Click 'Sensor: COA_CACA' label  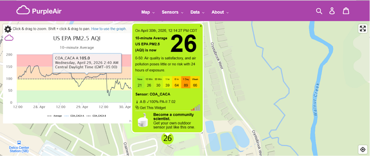153,94
